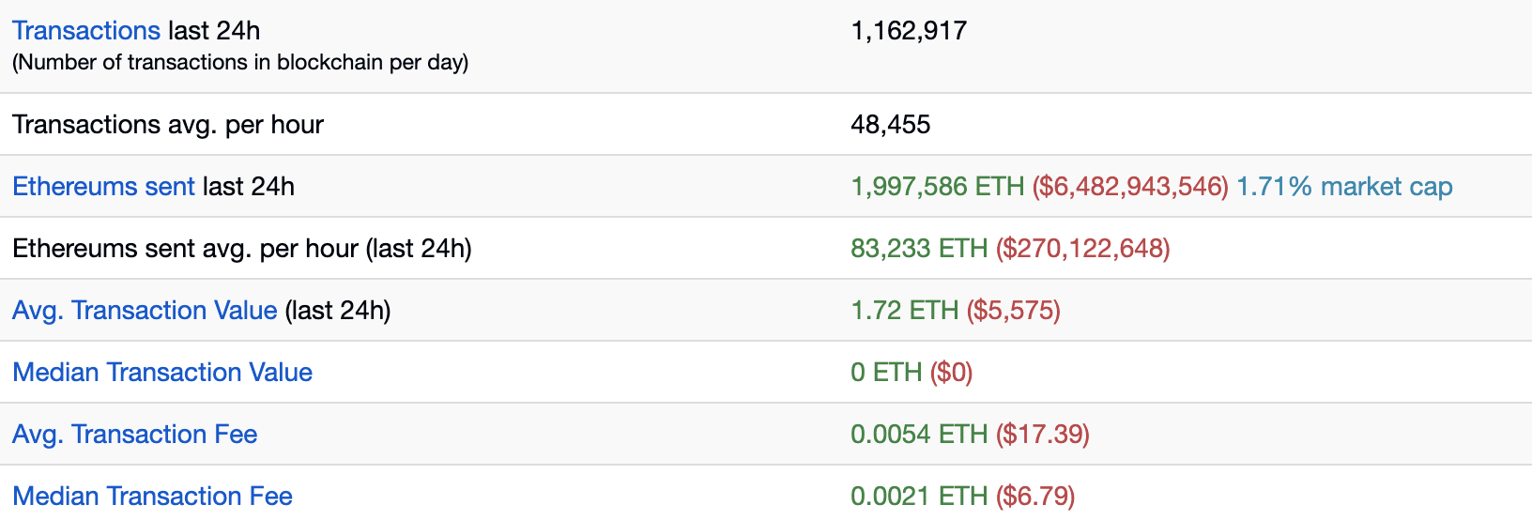Click the 0 ETH median value

886,373
